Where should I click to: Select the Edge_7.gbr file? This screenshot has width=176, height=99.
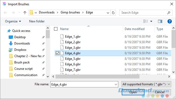(x=73, y=70)
